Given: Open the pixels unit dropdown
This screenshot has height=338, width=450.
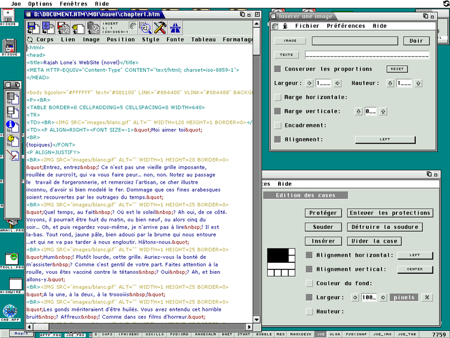Looking at the screenshot, I should 404,297.
